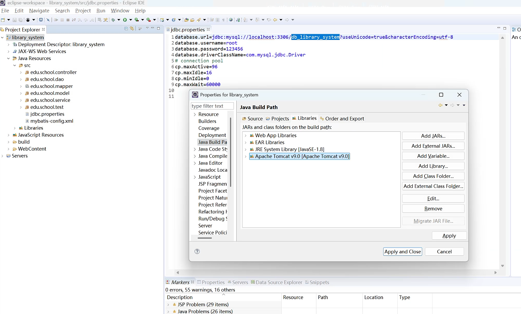This screenshot has width=521, height=314.
Task: Expand the Servers project node
Action: click(2, 156)
